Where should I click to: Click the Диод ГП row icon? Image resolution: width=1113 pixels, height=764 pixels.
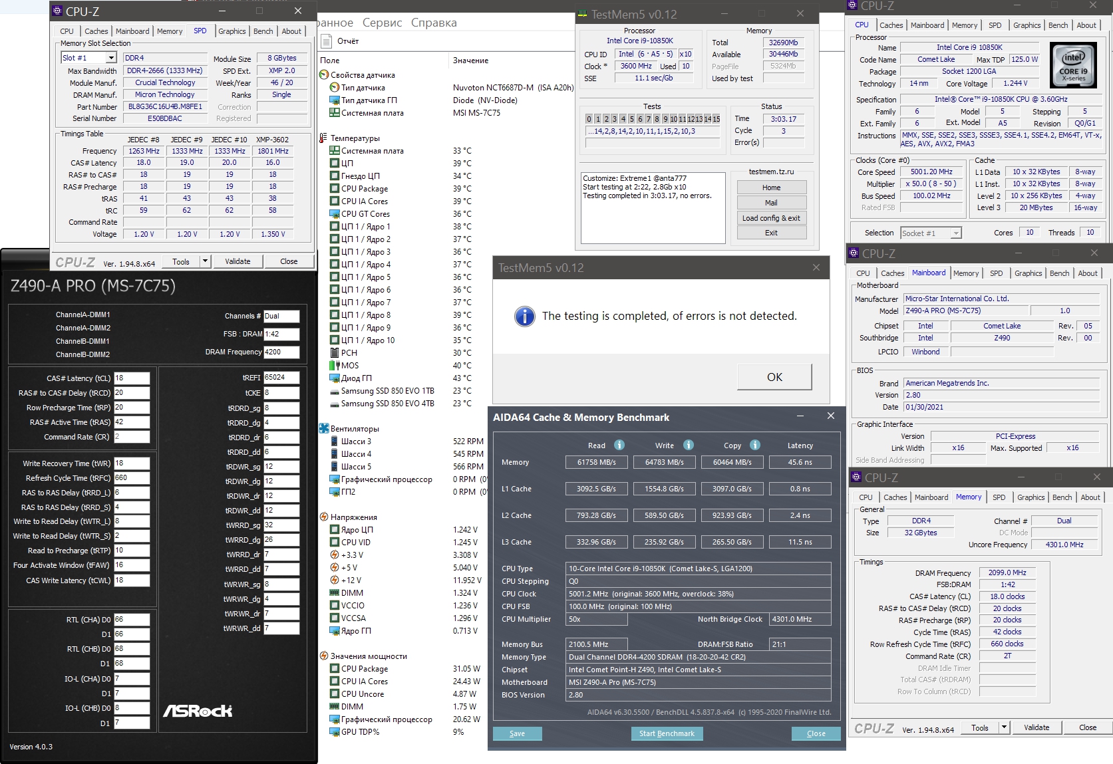[x=335, y=378]
